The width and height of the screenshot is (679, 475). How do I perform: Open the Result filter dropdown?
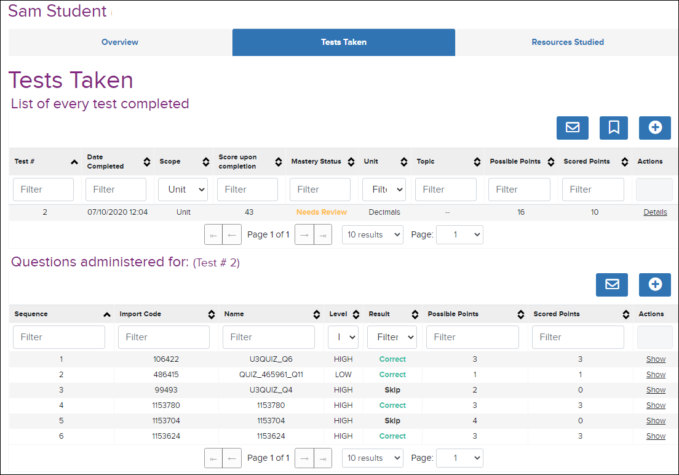click(x=392, y=337)
